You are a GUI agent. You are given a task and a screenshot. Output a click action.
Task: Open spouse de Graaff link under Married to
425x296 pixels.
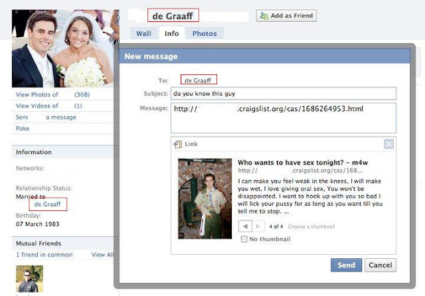(x=47, y=204)
